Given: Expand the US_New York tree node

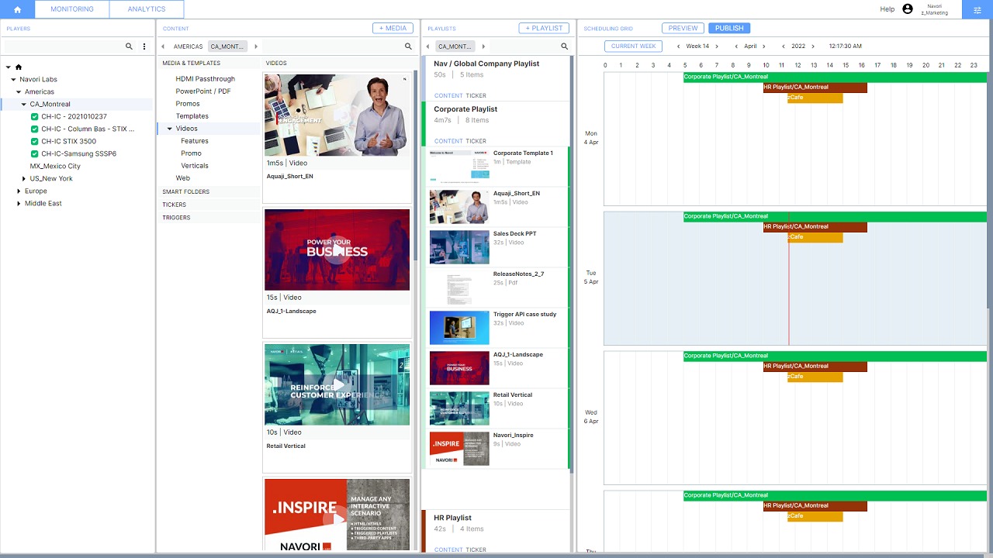Looking at the screenshot, I should pyautogui.click(x=24, y=179).
